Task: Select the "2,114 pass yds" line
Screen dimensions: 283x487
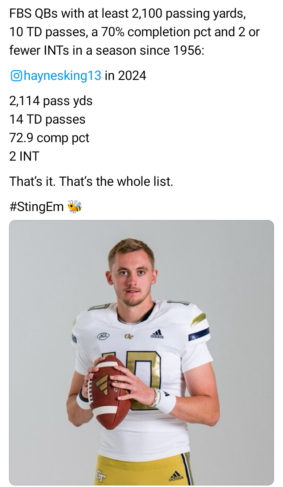Action: tap(51, 101)
